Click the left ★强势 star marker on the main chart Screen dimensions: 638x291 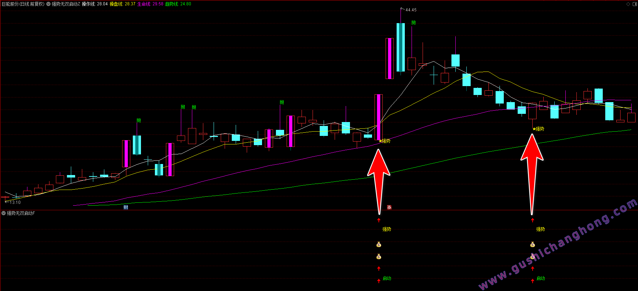[380, 141]
